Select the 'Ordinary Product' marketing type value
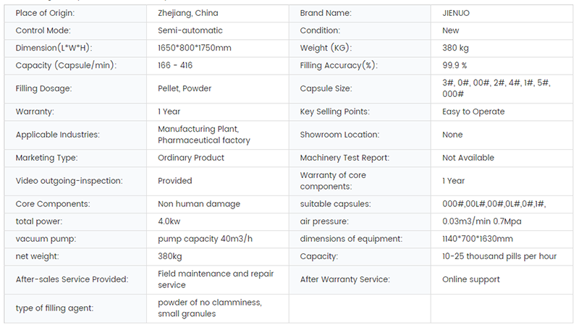The height and width of the screenshot is (330, 579). point(191,158)
